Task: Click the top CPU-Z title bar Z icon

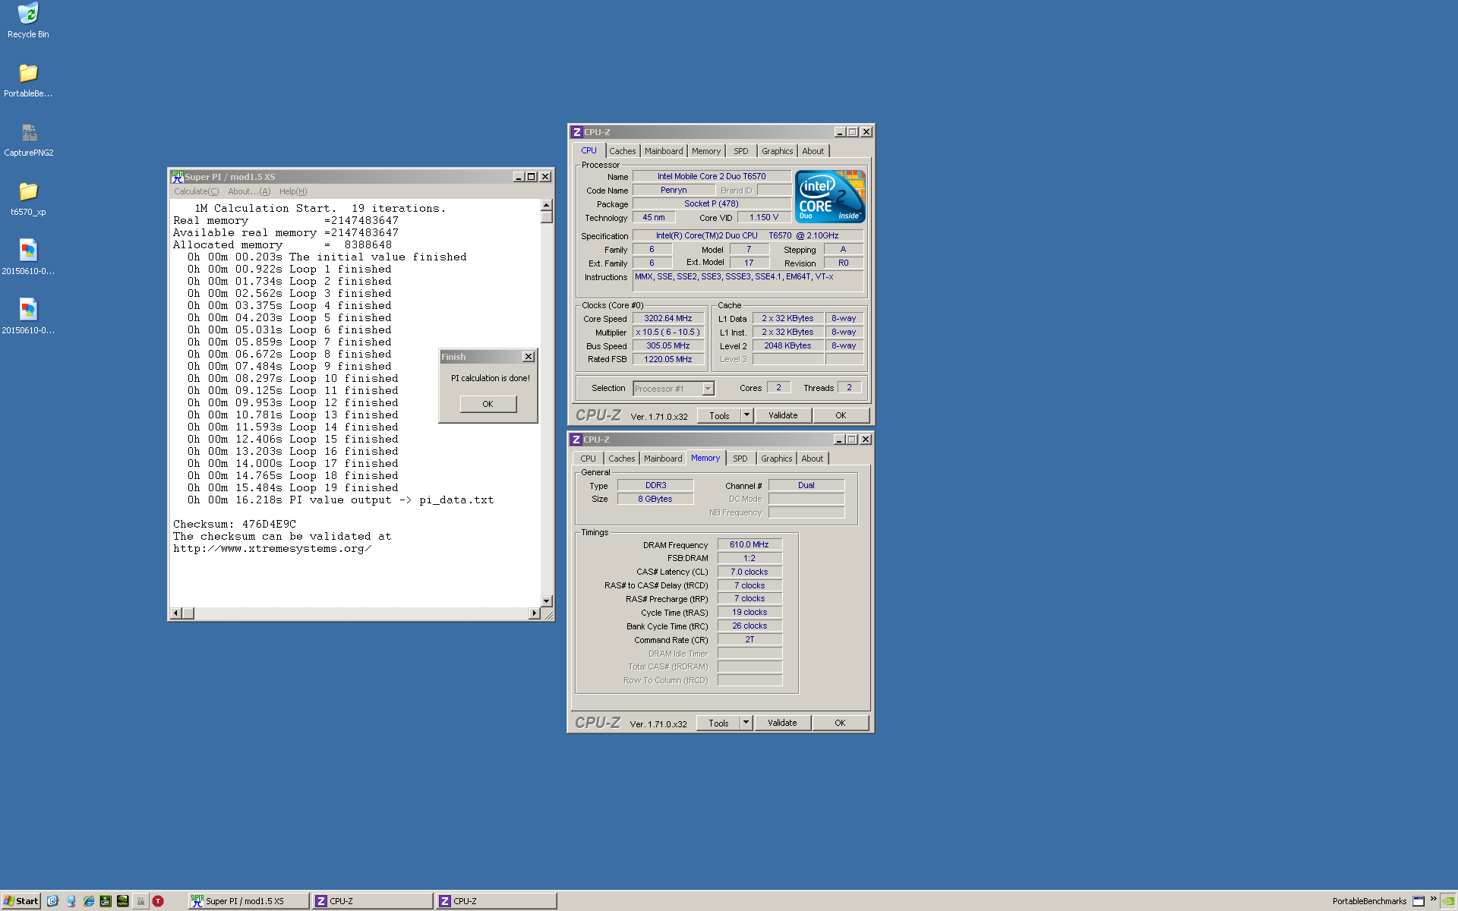Action: [x=576, y=132]
